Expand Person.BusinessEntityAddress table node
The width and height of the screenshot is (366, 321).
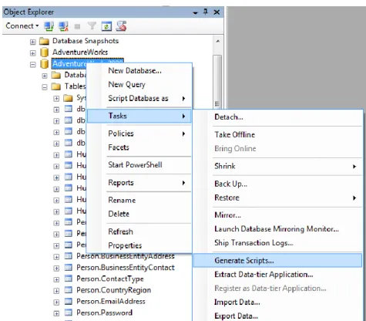pos(56,257)
